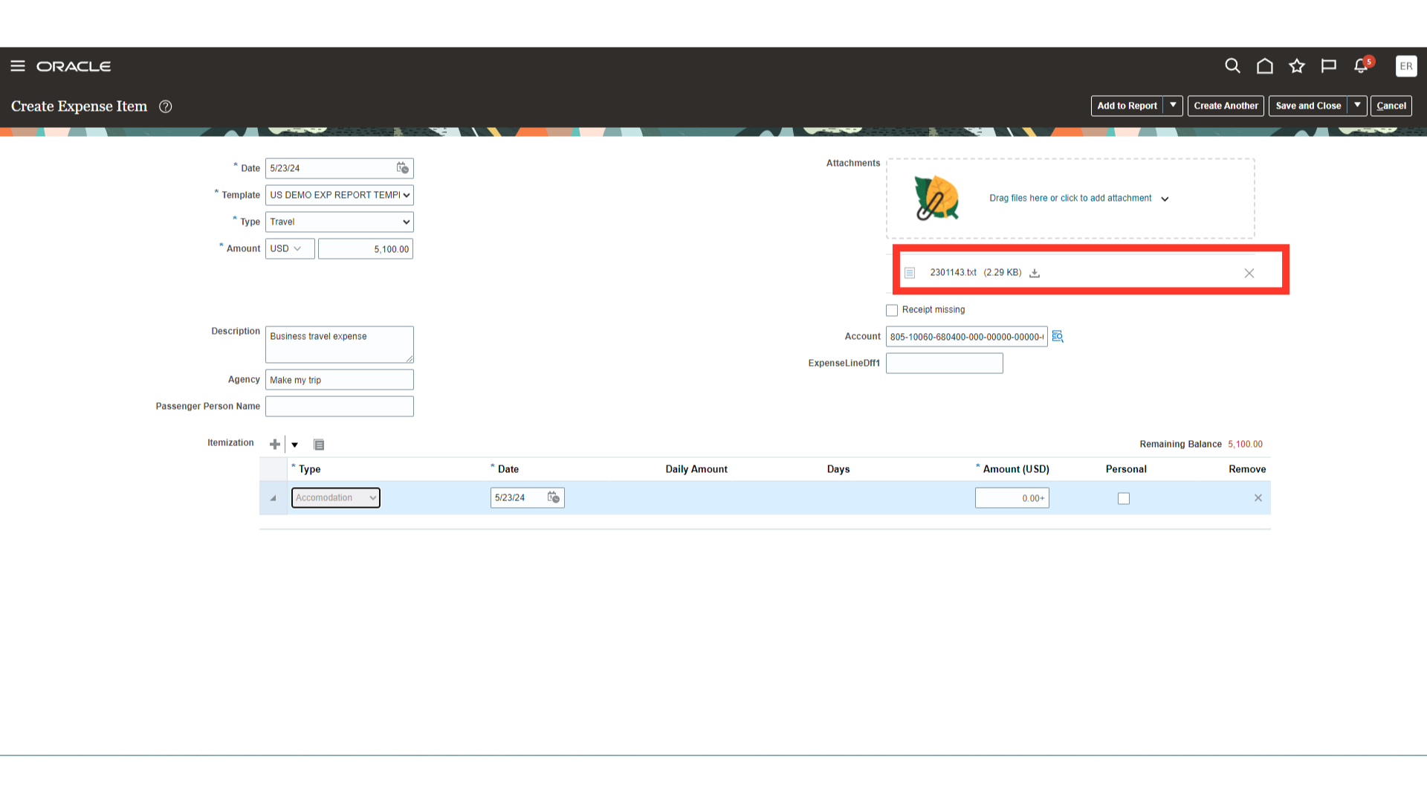Click the Amount (USD) column header
Screen dimensions: 1427x803
(x=1016, y=469)
